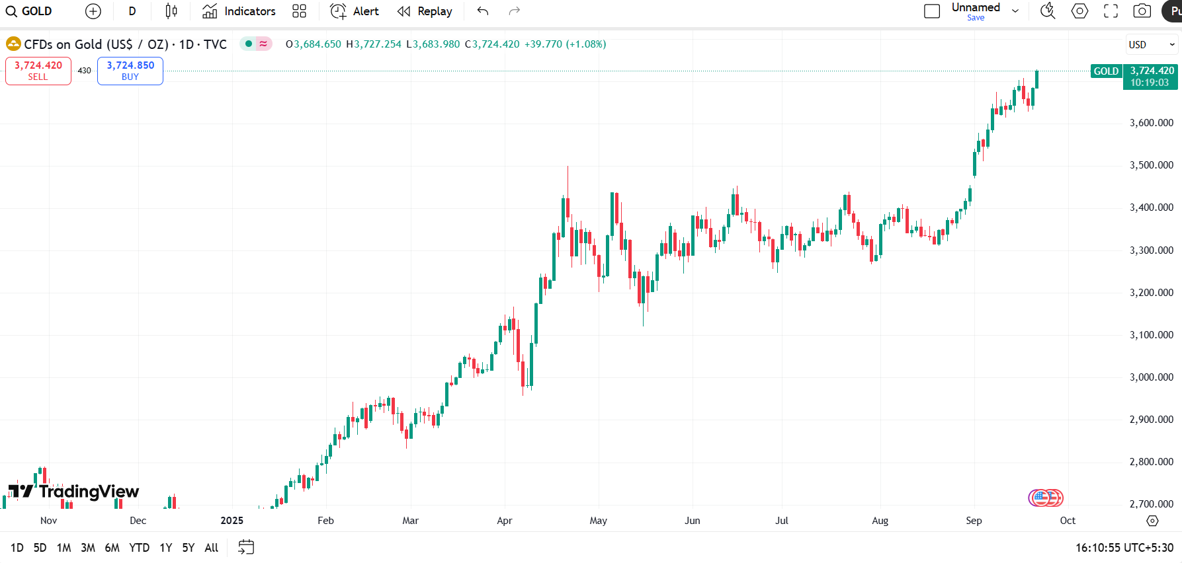Toggle the market status green dot indicator
Image resolution: width=1182 pixels, height=563 pixels.
pyautogui.click(x=249, y=44)
